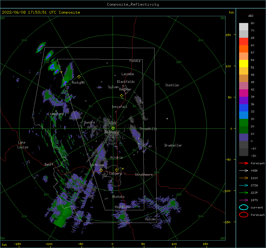Click the HighRiver label
This screenshot has width=266, height=248.
click(x=123, y=207)
